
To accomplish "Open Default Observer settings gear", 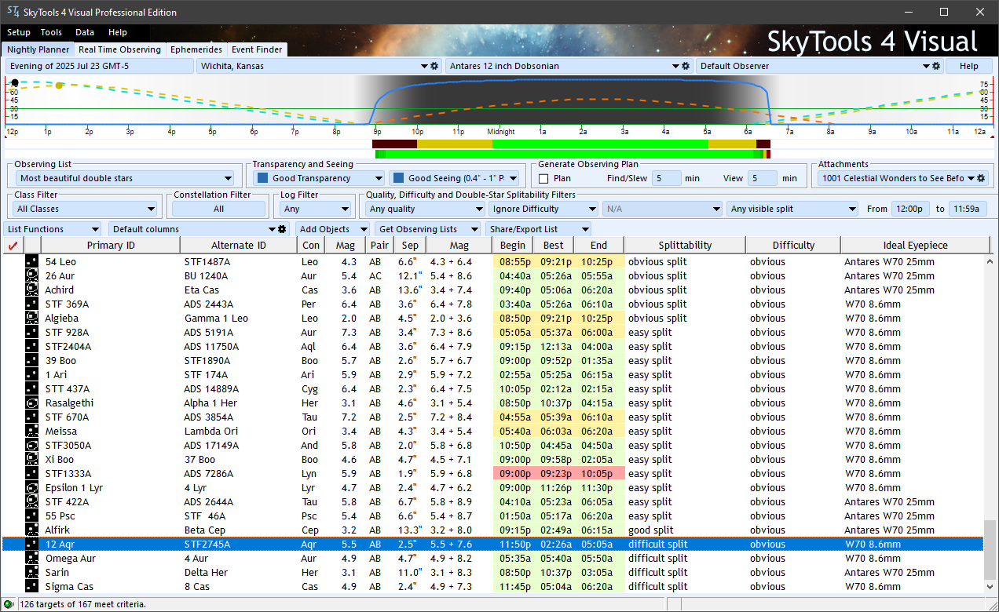I will pyautogui.click(x=936, y=67).
